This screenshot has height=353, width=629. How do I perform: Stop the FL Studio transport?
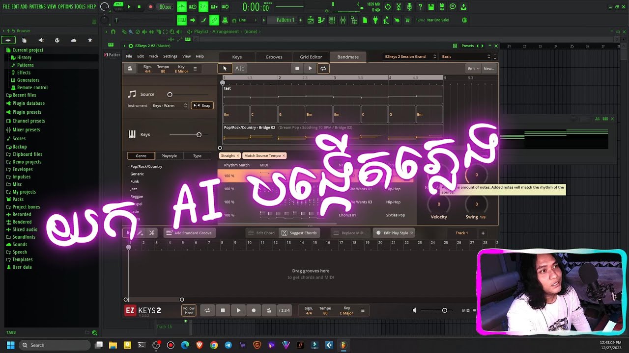(x=139, y=7)
